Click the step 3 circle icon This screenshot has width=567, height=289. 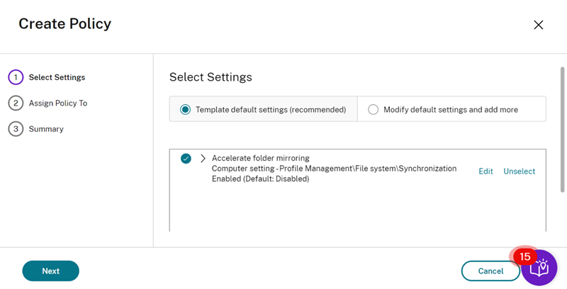pos(16,129)
